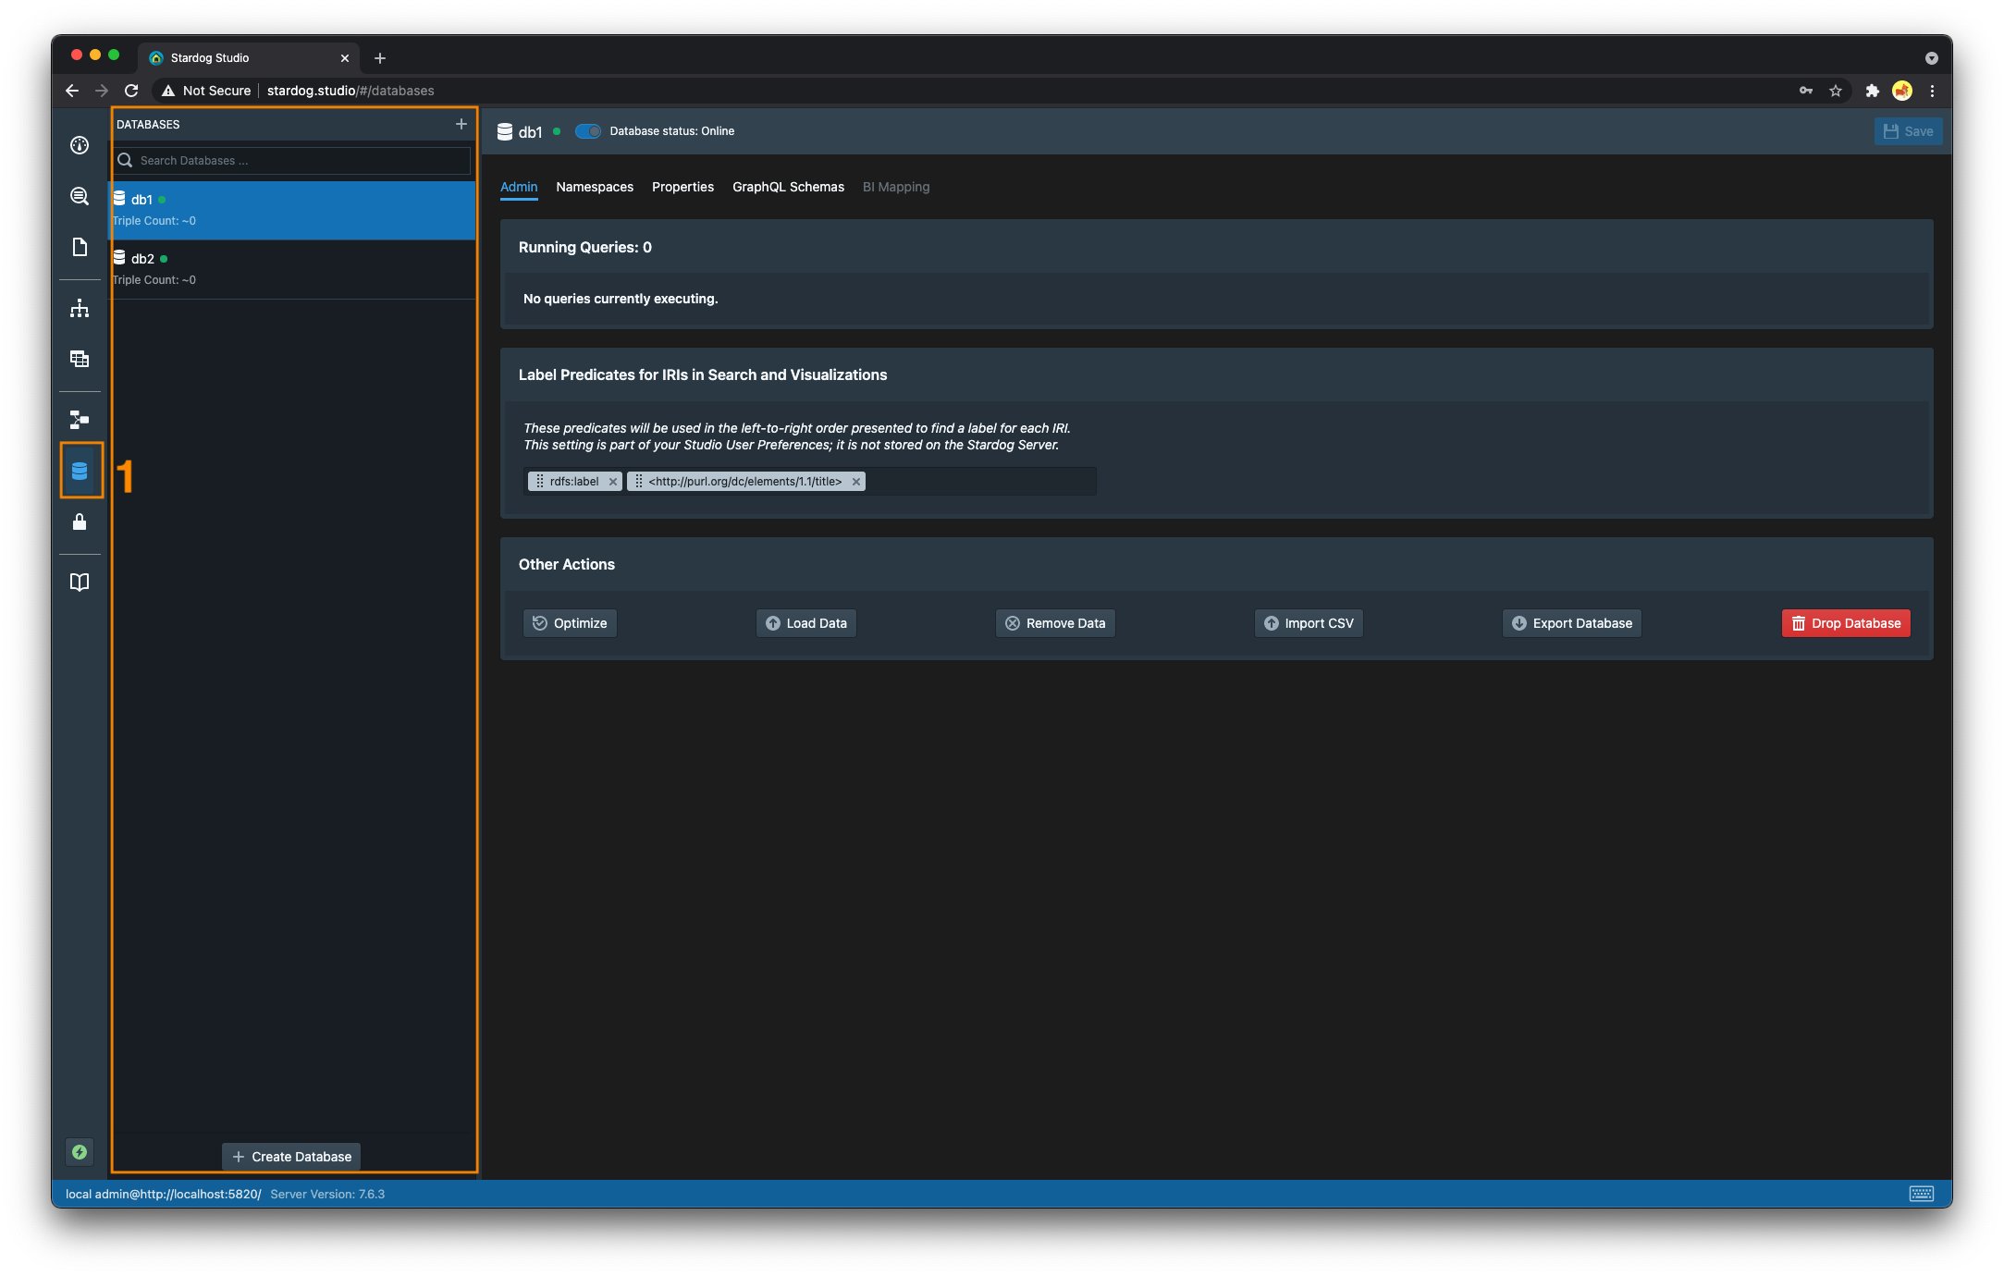This screenshot has width=2004, height=1276.
Task: Open the Security lock icon
Action: 80,522
